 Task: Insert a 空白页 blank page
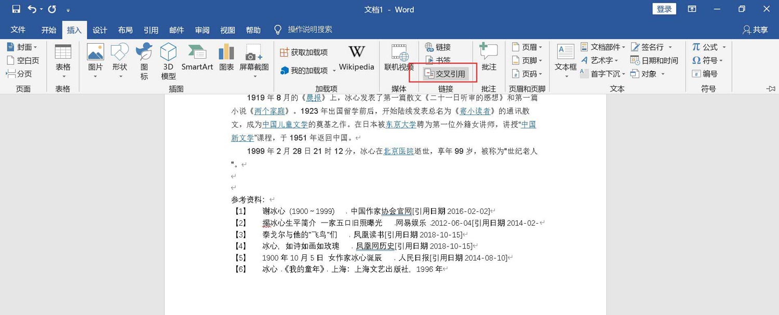[22, 60]
